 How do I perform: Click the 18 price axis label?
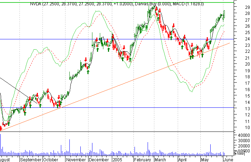coord(247,77)
